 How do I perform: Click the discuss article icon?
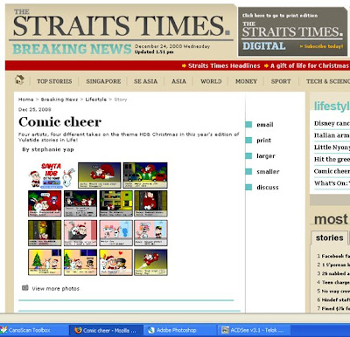pyautogui.click(x=248, y=188)
